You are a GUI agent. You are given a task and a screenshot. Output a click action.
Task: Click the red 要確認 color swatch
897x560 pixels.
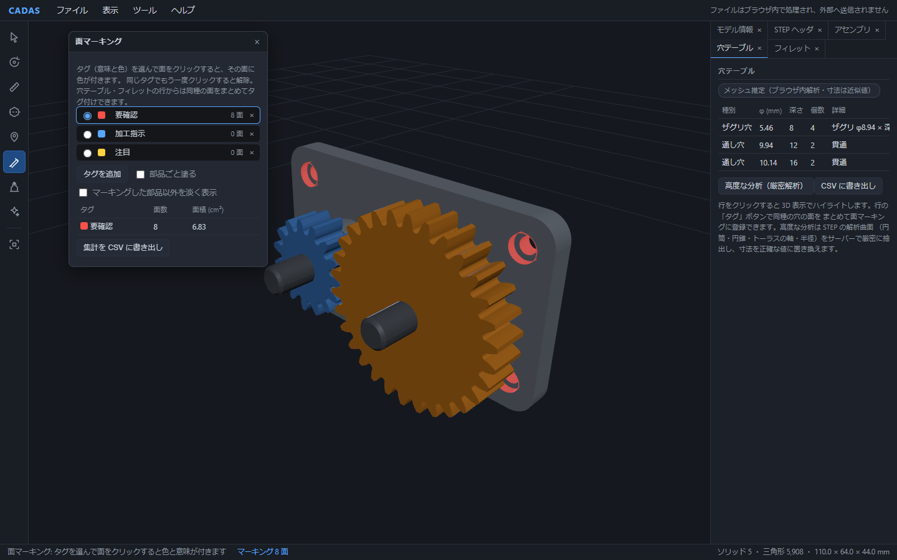[102, 115]
